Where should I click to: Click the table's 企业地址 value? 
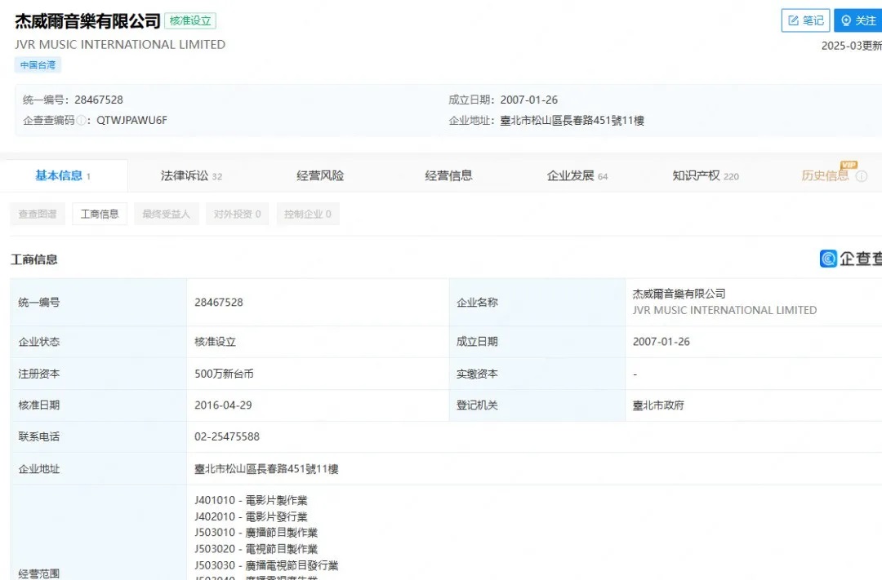pos(266,469)
